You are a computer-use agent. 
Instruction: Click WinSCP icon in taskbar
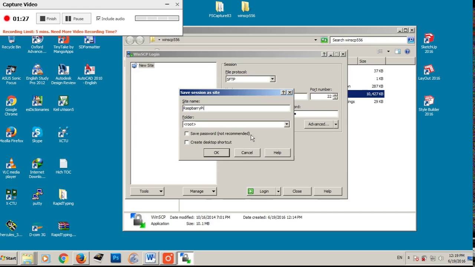pos(186,258)
